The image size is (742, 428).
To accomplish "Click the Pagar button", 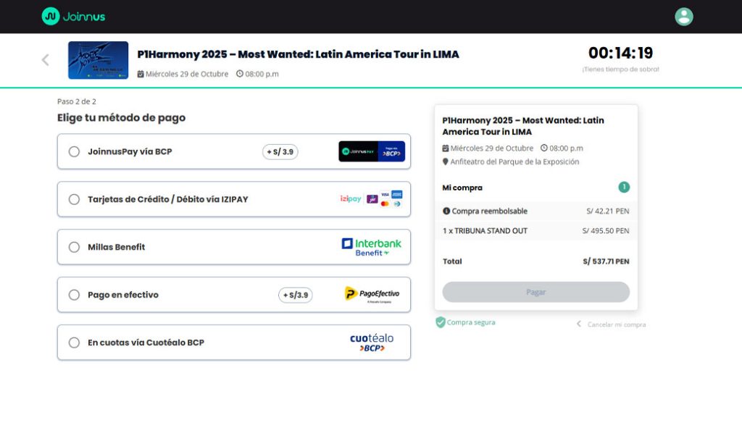I will click(x=535, y=293).
